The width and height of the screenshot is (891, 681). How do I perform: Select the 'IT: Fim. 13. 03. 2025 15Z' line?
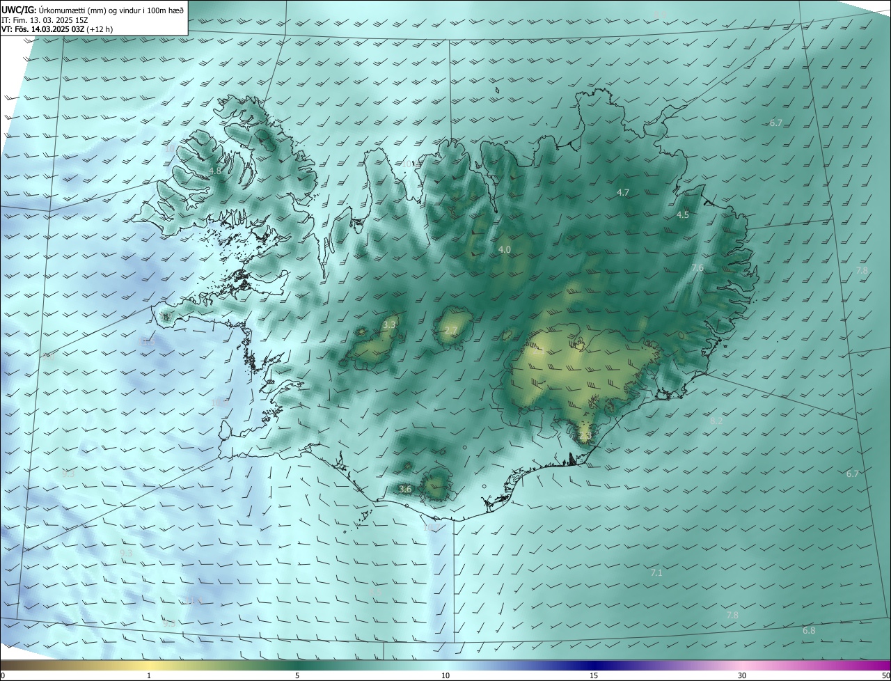pos(45,20)
